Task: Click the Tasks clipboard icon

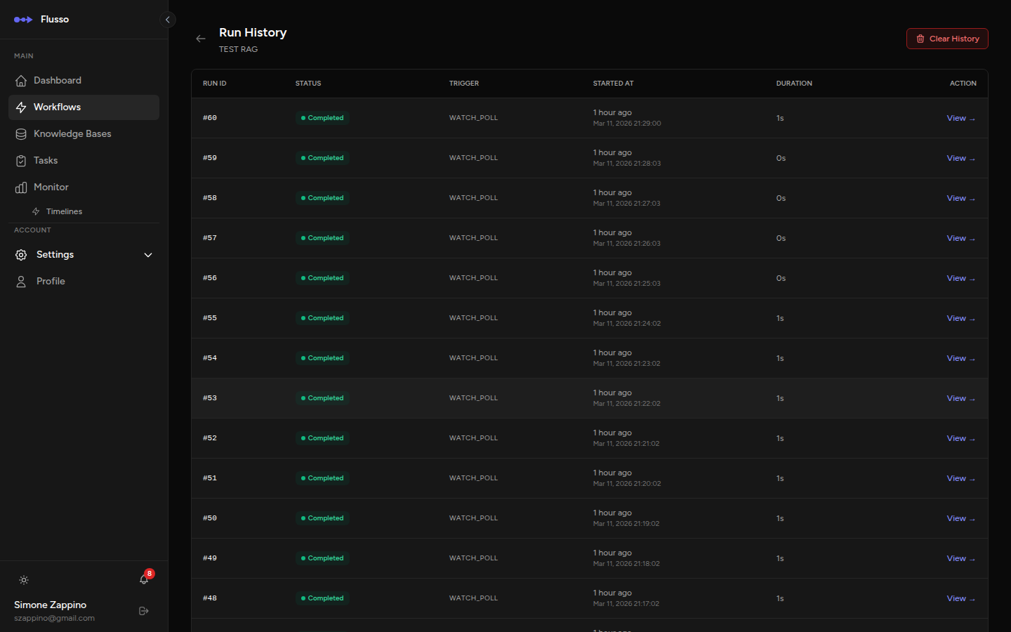Action: (21, 161)
